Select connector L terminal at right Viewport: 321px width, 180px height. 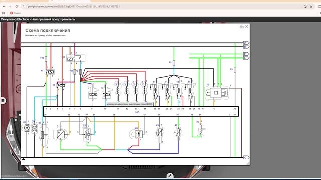click(246, 58)
